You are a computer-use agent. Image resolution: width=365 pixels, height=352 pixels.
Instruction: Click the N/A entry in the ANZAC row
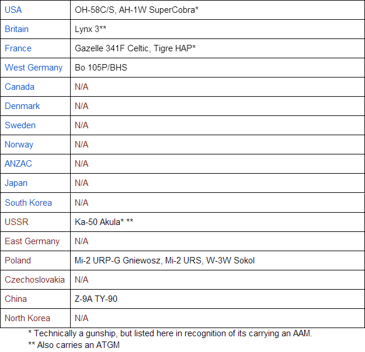pyautogui.click(x=82, y=164)
